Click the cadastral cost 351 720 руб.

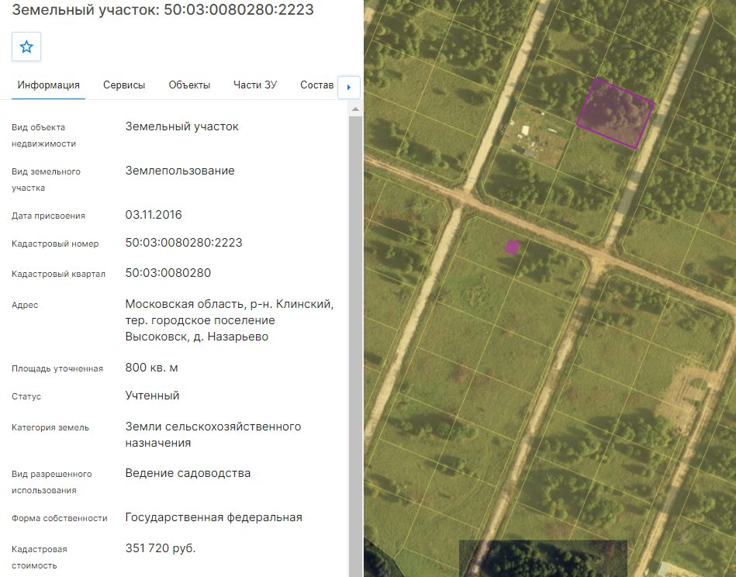click(160, 548)
